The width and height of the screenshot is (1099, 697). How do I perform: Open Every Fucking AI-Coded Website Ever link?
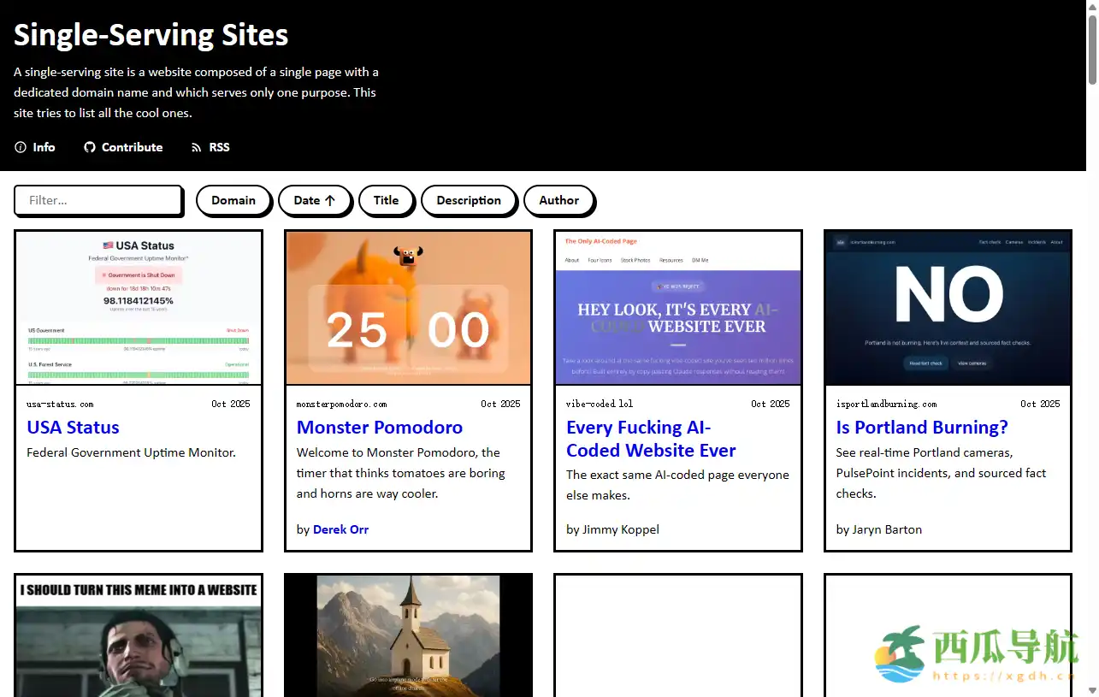(x=650, y=439)
